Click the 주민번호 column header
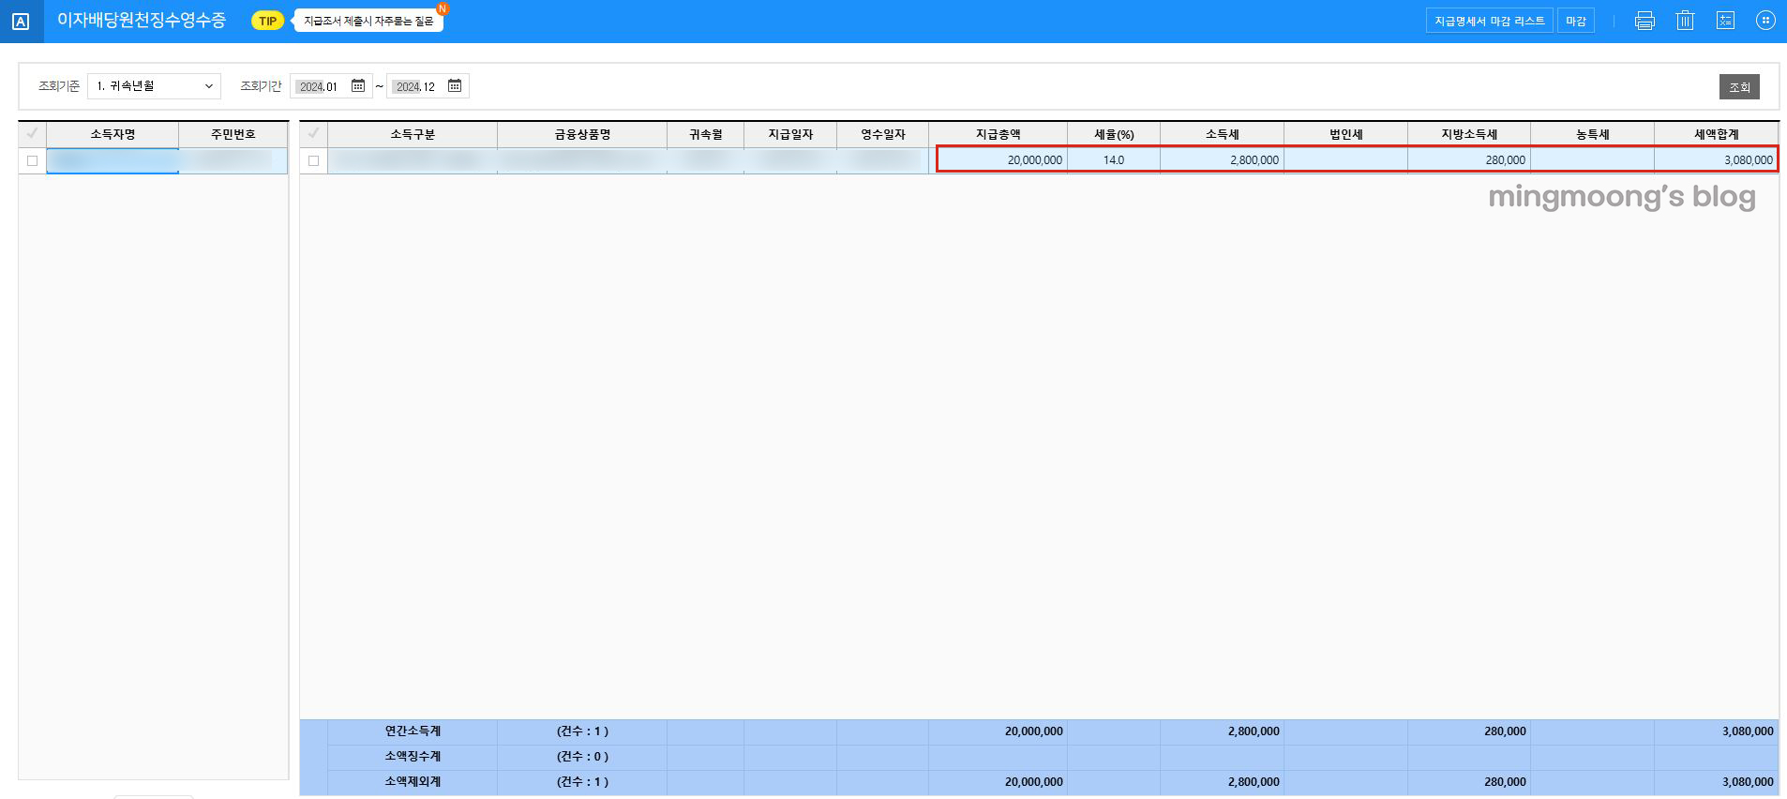1787x799 pixels. 233,134
